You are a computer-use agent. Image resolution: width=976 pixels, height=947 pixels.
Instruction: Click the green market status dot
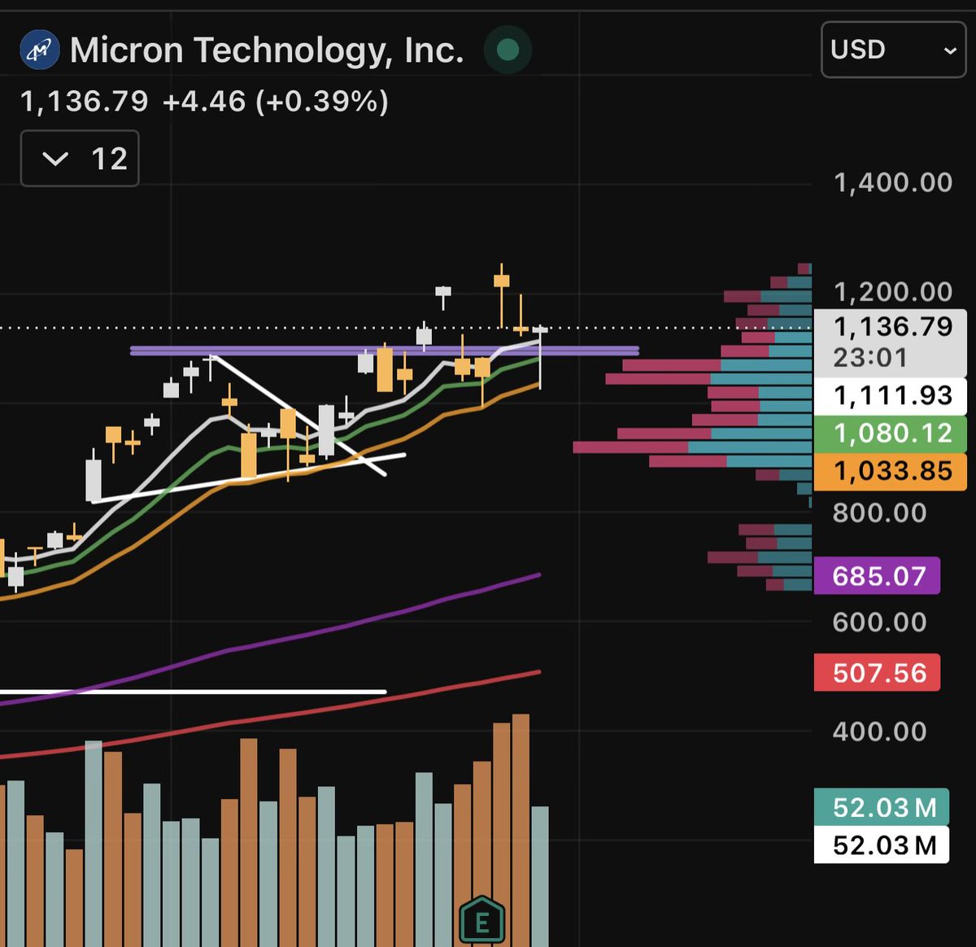click(508, 50)
